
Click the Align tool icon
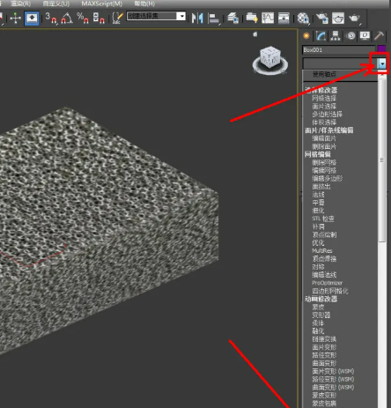[x=214, y=19]
